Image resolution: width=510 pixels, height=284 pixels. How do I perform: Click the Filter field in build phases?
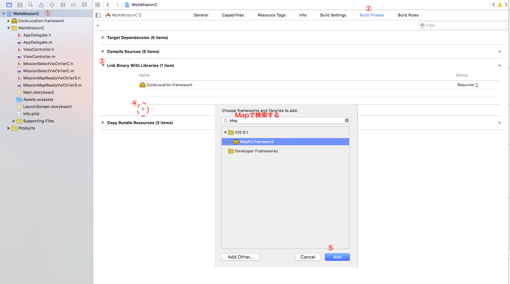click(x=463, y=25)
